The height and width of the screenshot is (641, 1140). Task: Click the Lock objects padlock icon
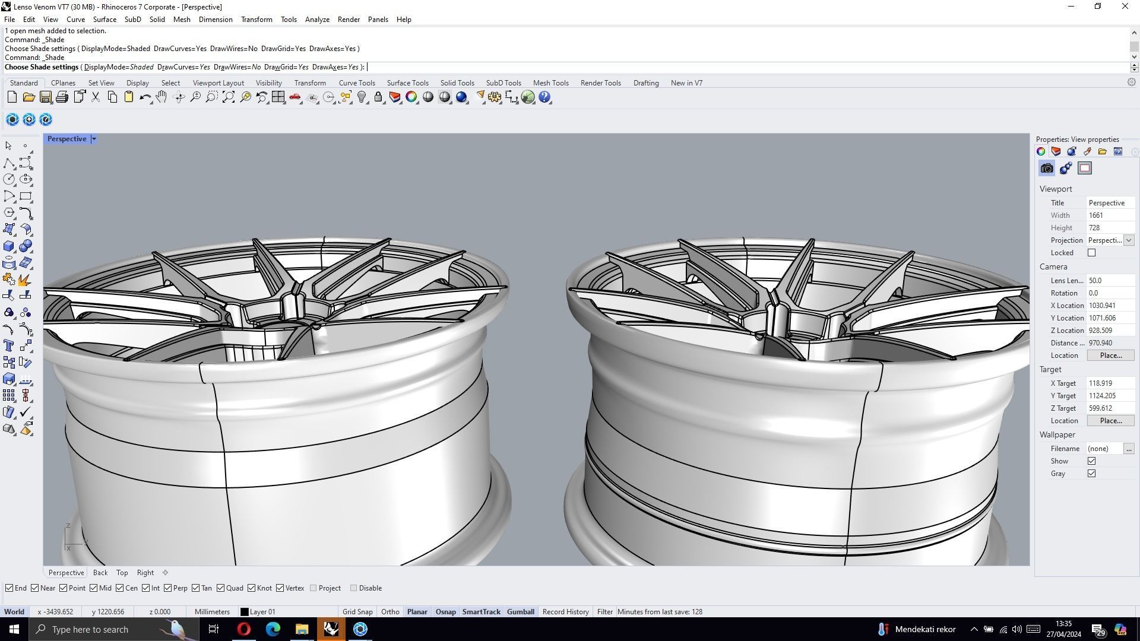pyautogui.click(x=378, y=97)
